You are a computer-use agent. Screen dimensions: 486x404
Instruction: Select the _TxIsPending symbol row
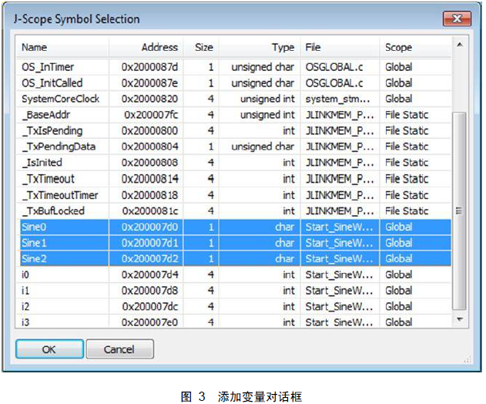tap(233, 131)
